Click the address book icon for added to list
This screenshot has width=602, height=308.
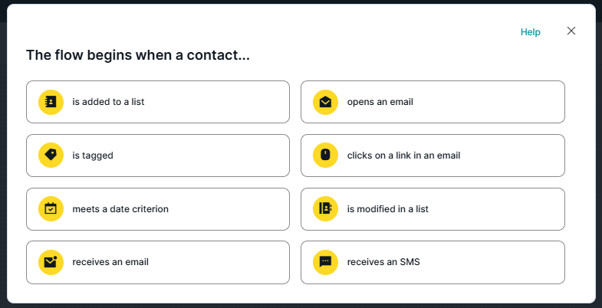tap(51, 102)
